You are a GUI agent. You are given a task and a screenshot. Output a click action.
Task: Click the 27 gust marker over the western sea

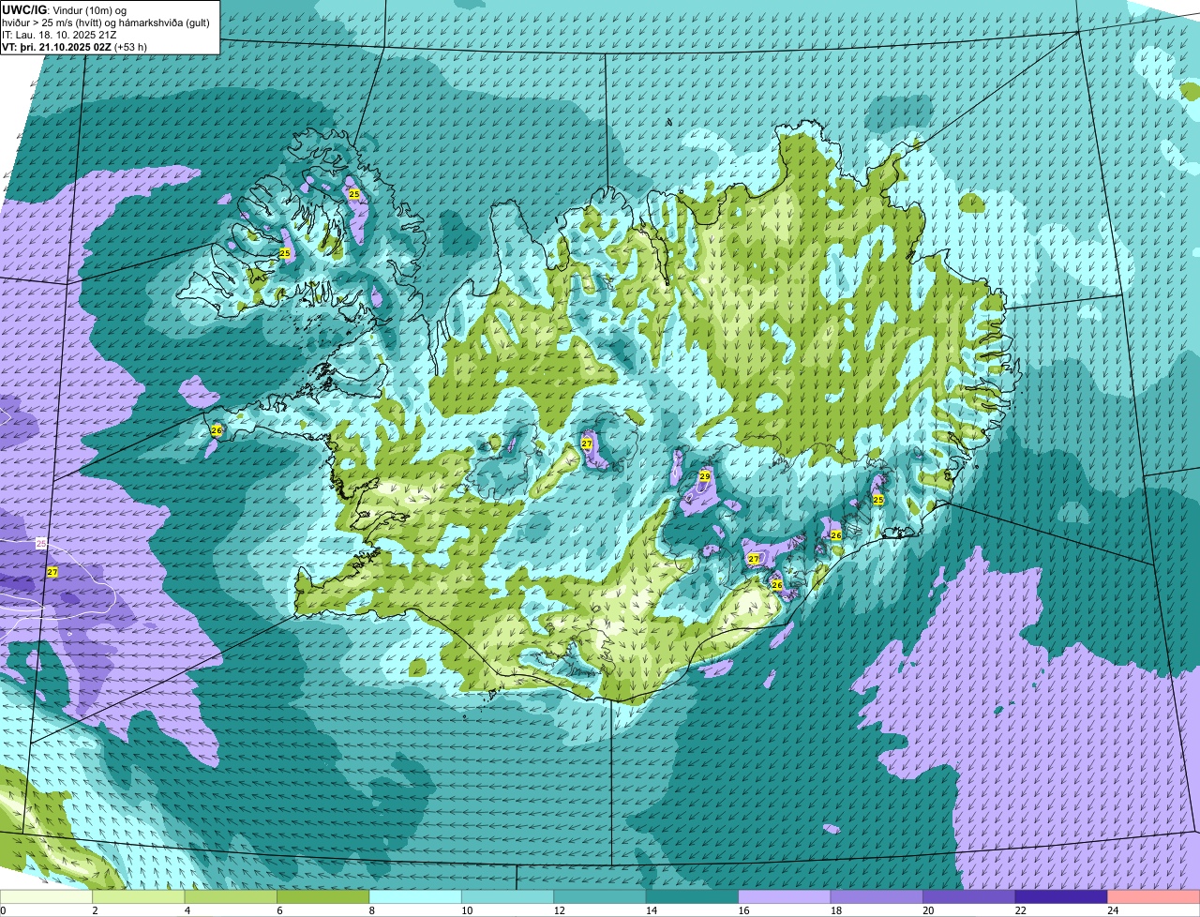[52, 571]
